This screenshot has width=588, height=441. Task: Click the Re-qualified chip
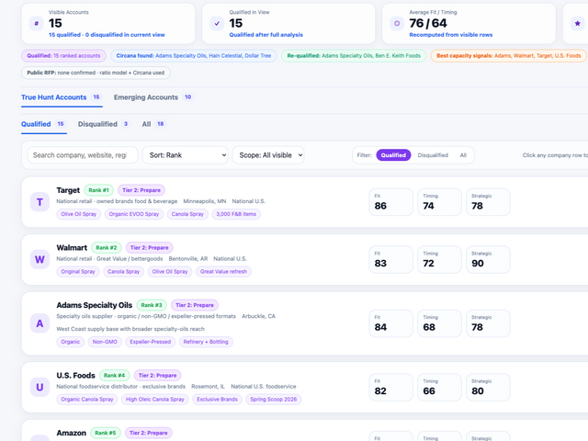tap(354, 56)
